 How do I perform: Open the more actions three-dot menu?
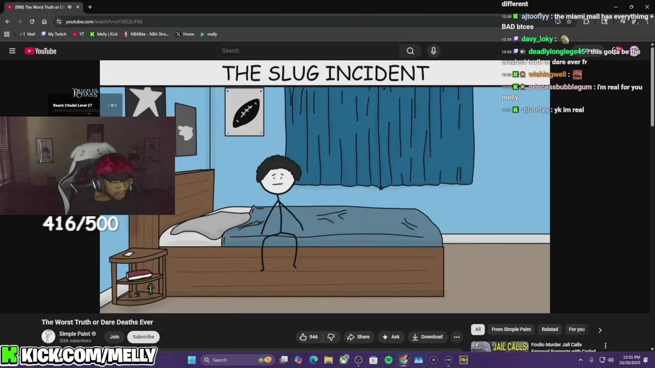tap(456, 337)
